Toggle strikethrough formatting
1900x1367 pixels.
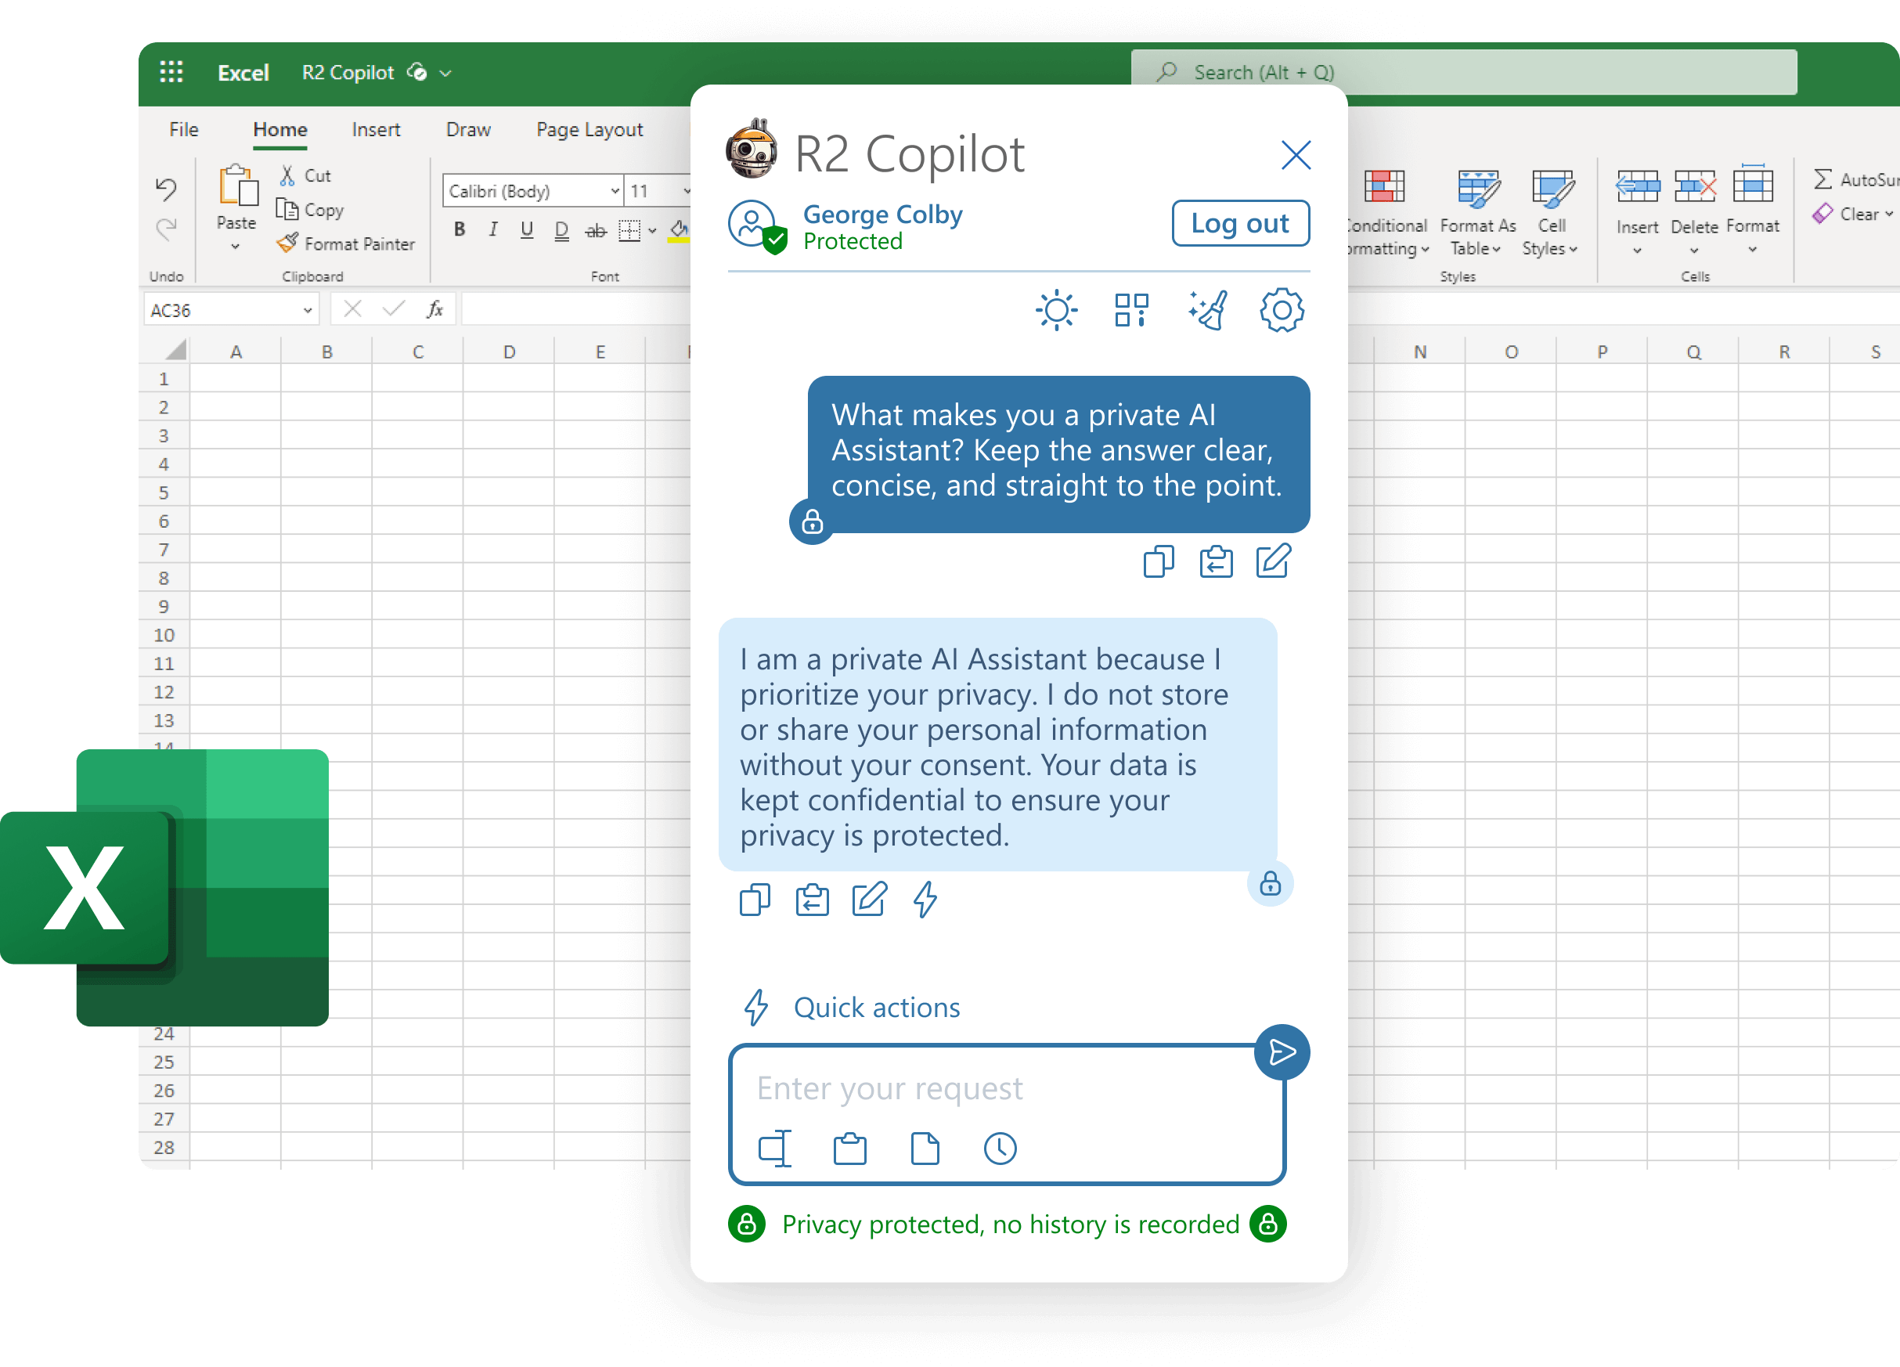(x=596, y=230)
